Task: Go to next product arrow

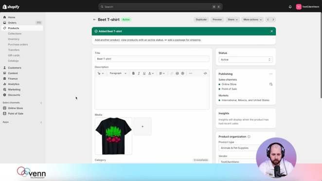Action: pyautogui.click(x=273, y=19)
